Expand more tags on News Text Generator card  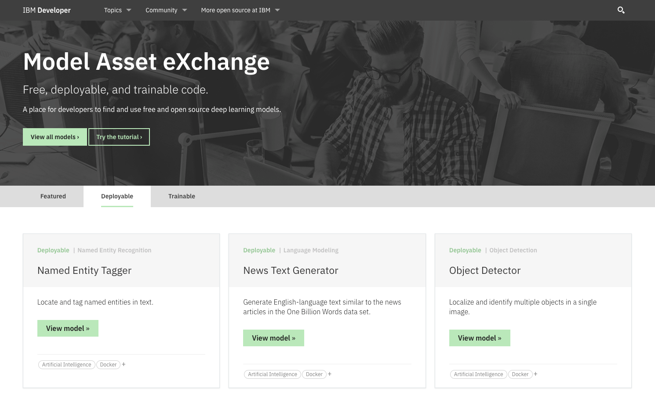(330, 374)
